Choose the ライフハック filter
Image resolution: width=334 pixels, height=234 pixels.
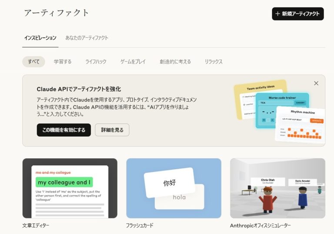(96, 62)
